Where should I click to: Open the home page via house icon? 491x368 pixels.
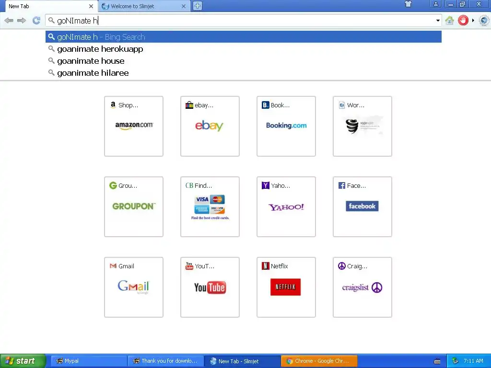[x=450, y=21]
